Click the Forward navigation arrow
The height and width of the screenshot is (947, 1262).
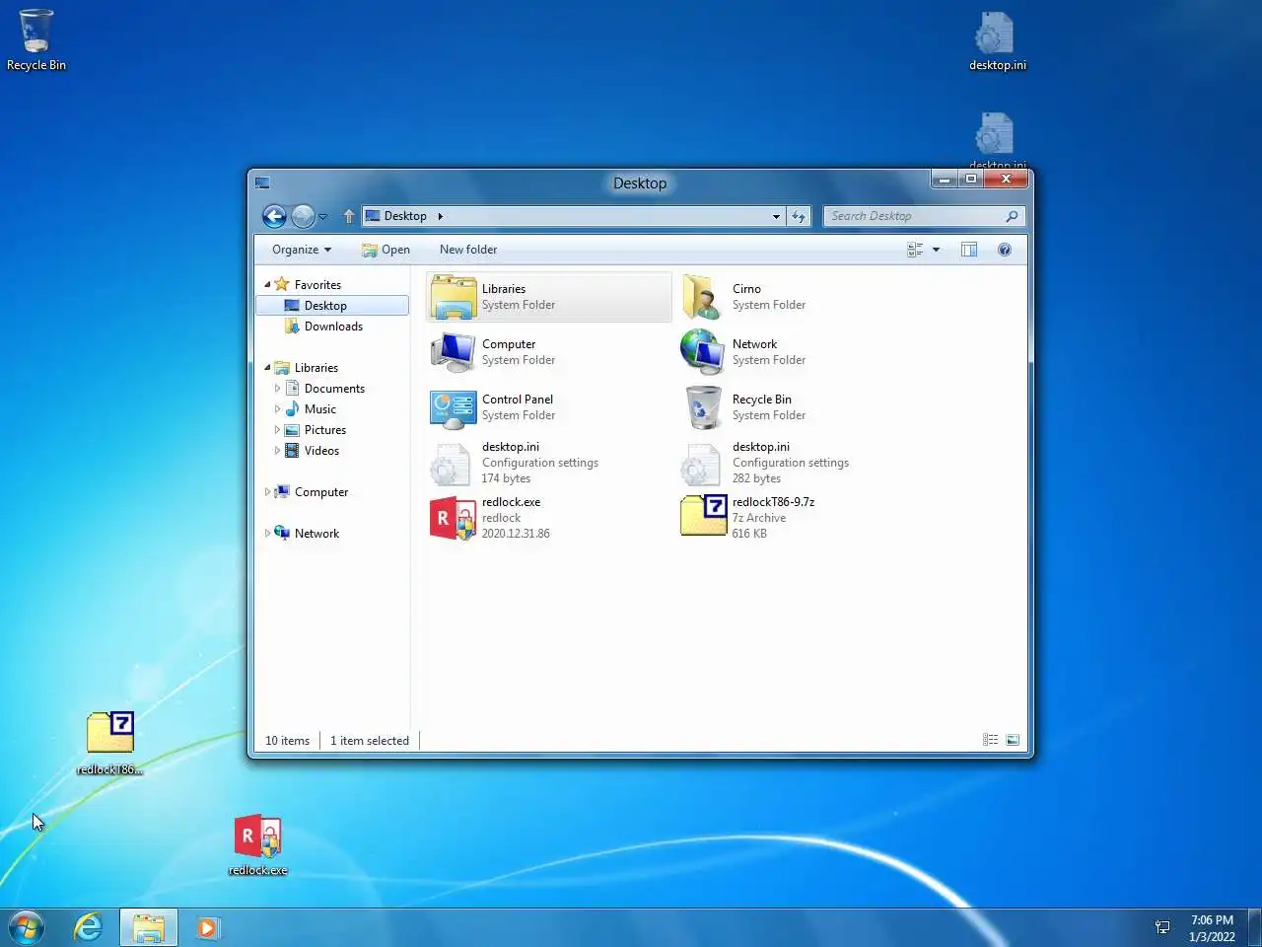(303, 216)
